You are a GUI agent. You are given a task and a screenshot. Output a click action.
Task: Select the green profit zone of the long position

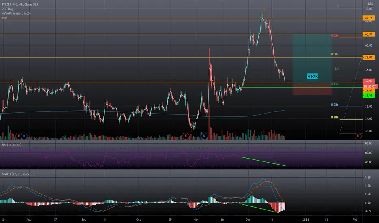[x=312, y=58]
